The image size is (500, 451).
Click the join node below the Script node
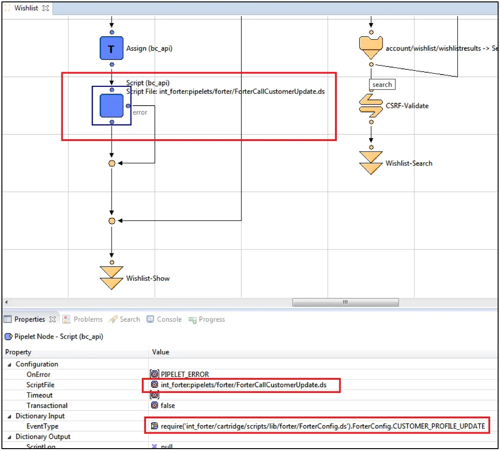click(x=112, y=163)
